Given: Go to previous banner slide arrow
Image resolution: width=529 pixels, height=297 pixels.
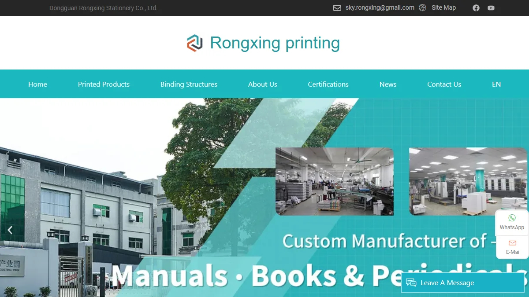Looking at the screenshot, I should click(x=10, y=230).
